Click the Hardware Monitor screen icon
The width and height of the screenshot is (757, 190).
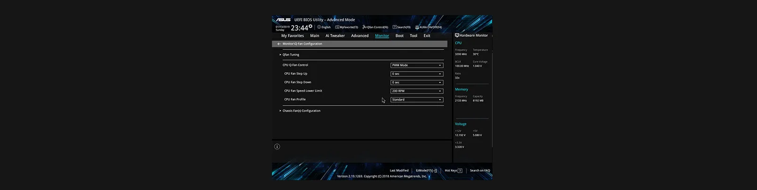pyautogui.click(x=457, y=35)
